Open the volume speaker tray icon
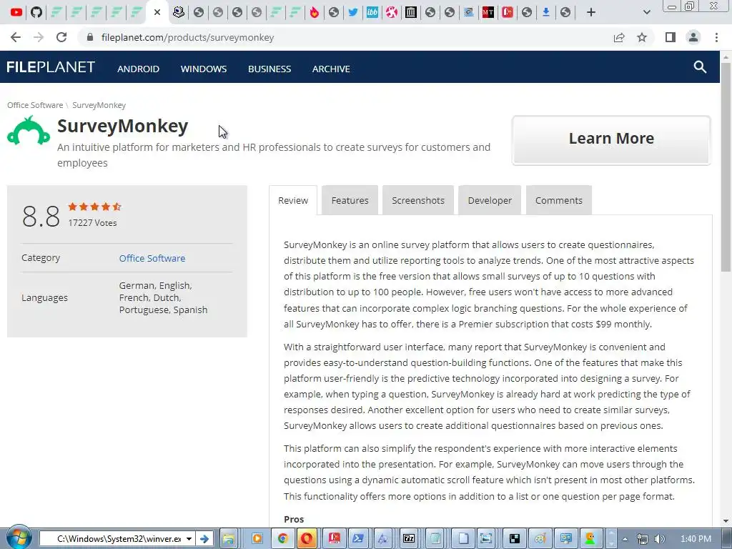 pos(660,539)
